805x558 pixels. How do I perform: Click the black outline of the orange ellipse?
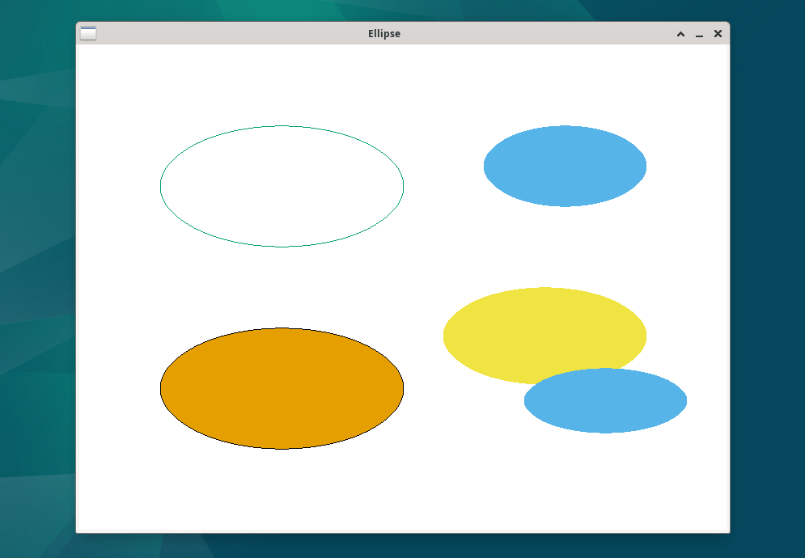pyautogui.click(x=282, y=329)
